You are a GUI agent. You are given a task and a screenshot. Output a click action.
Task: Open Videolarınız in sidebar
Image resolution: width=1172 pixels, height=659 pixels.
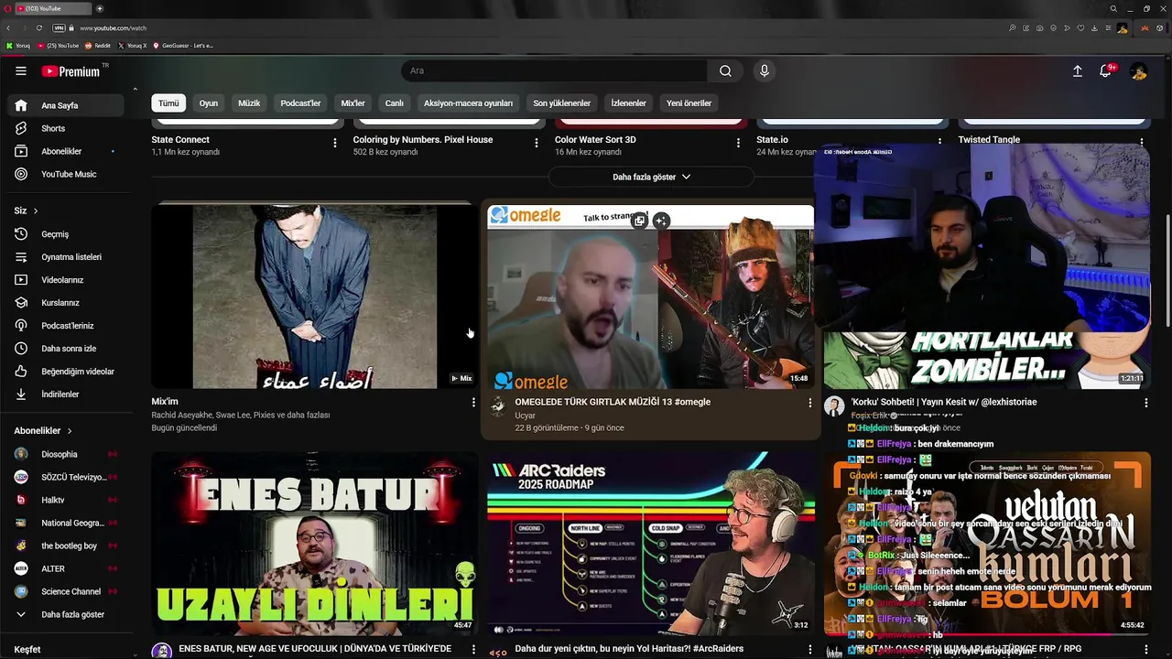pyautogui.click(x=65, y=280)
